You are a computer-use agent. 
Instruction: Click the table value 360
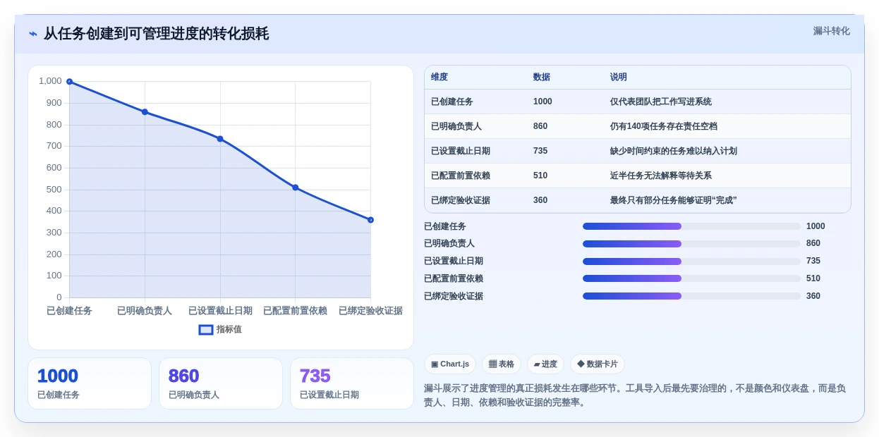540,200
